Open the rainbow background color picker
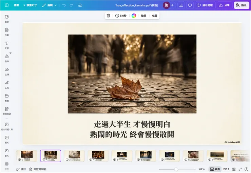This screenshot has width=251, height=173. point(134,16)
